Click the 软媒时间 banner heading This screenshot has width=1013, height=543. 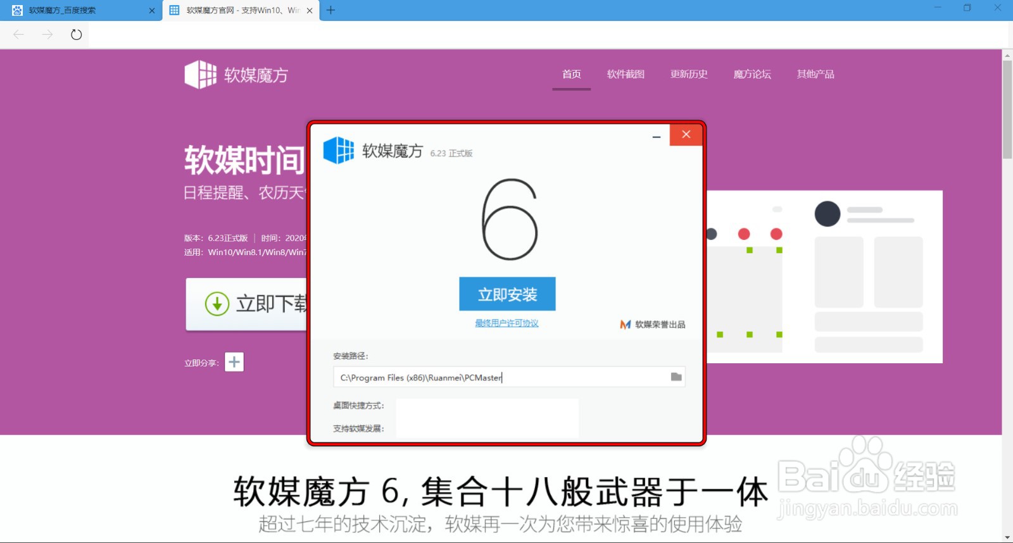(245, 160)
